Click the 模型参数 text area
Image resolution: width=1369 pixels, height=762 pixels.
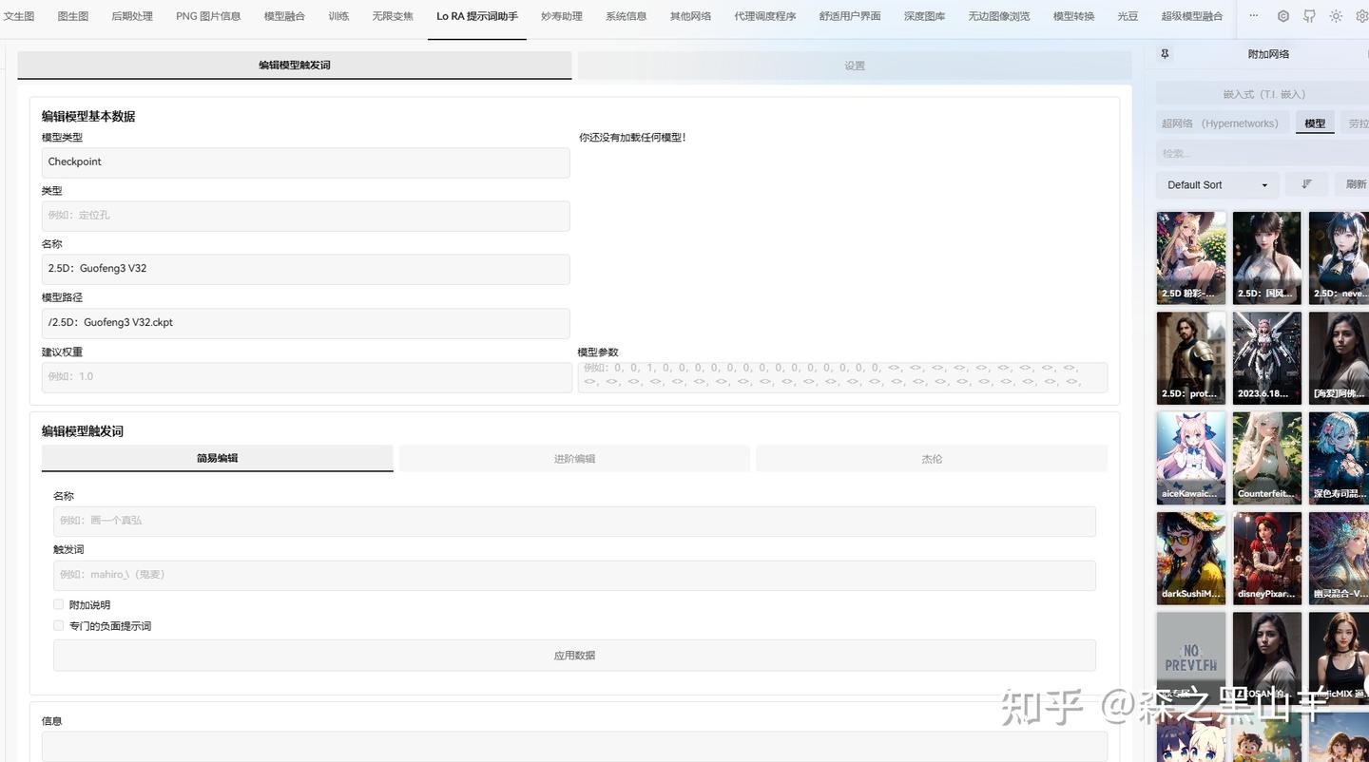click(x=842, y=377)
